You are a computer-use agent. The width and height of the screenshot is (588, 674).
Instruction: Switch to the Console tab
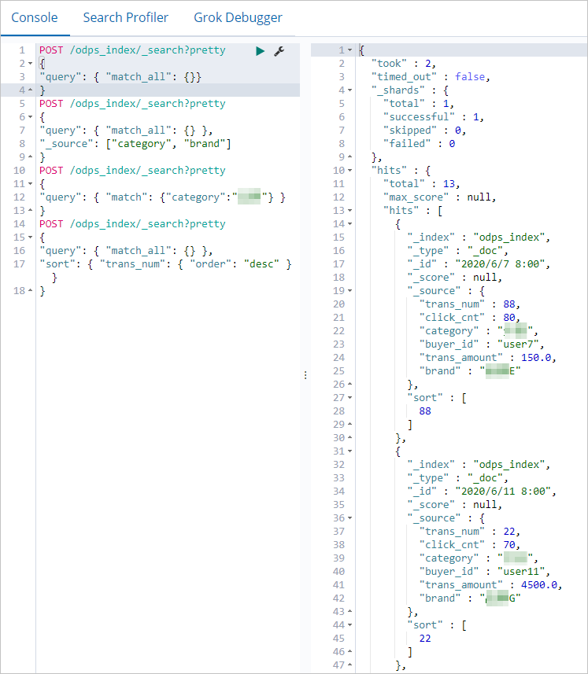click(35, 17)
